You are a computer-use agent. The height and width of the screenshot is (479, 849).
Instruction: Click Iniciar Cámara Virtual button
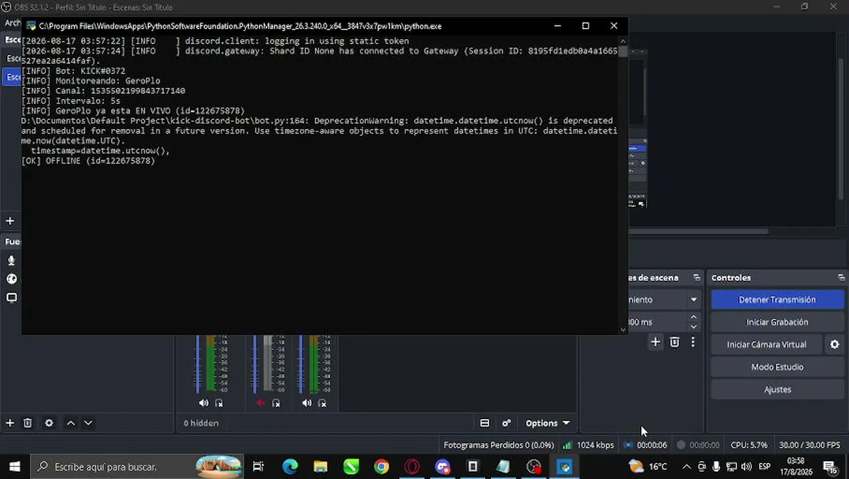[766, 345]
